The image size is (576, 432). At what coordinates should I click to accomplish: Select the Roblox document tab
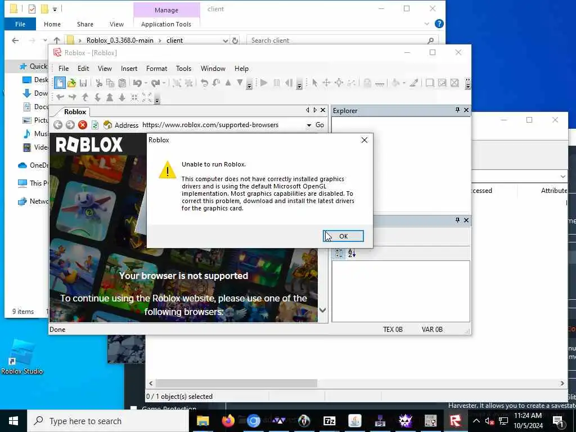[x=75, y=112]
